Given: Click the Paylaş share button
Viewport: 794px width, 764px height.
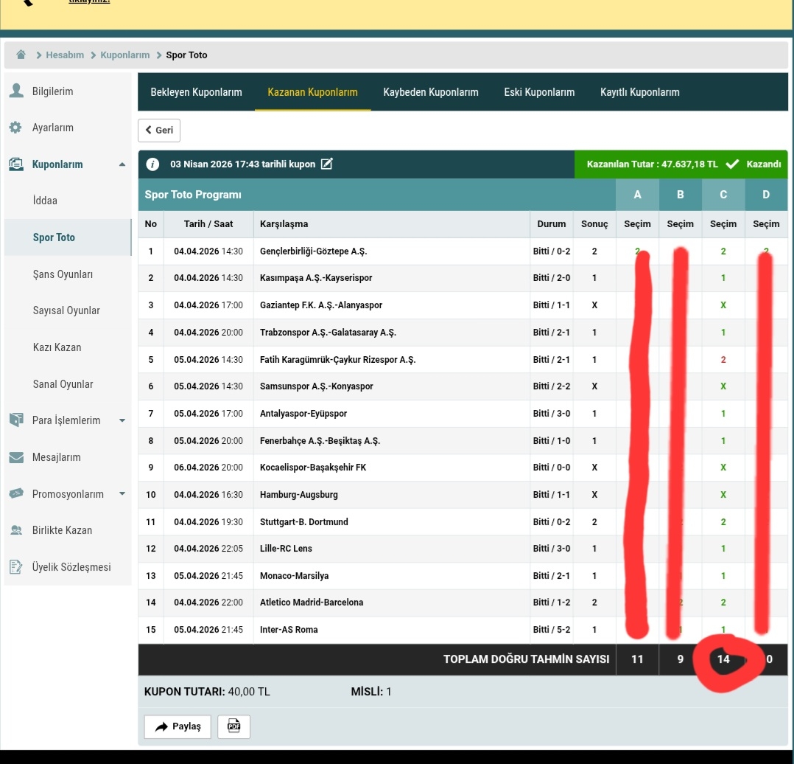Looking at the screenshot, I should pyautogui.click(x=178, y=726).
